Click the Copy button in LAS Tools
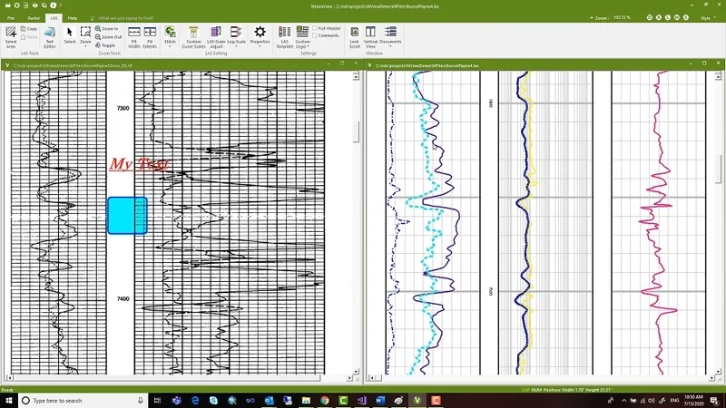This screenshot has height=408, width=726. (29, 29)
